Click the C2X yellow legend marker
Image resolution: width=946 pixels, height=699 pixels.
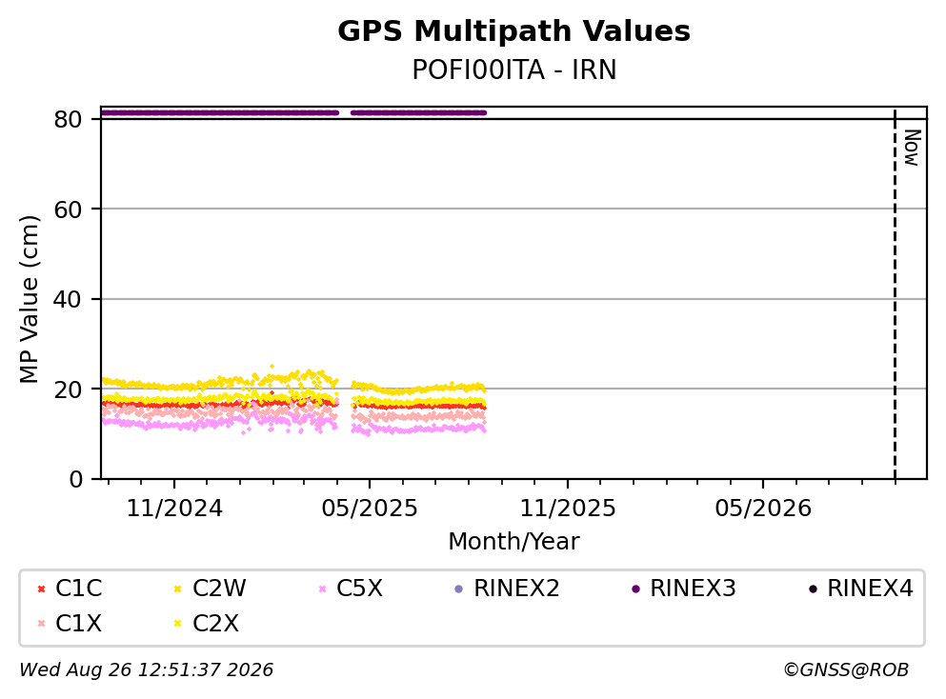click(x=178, y=623)
